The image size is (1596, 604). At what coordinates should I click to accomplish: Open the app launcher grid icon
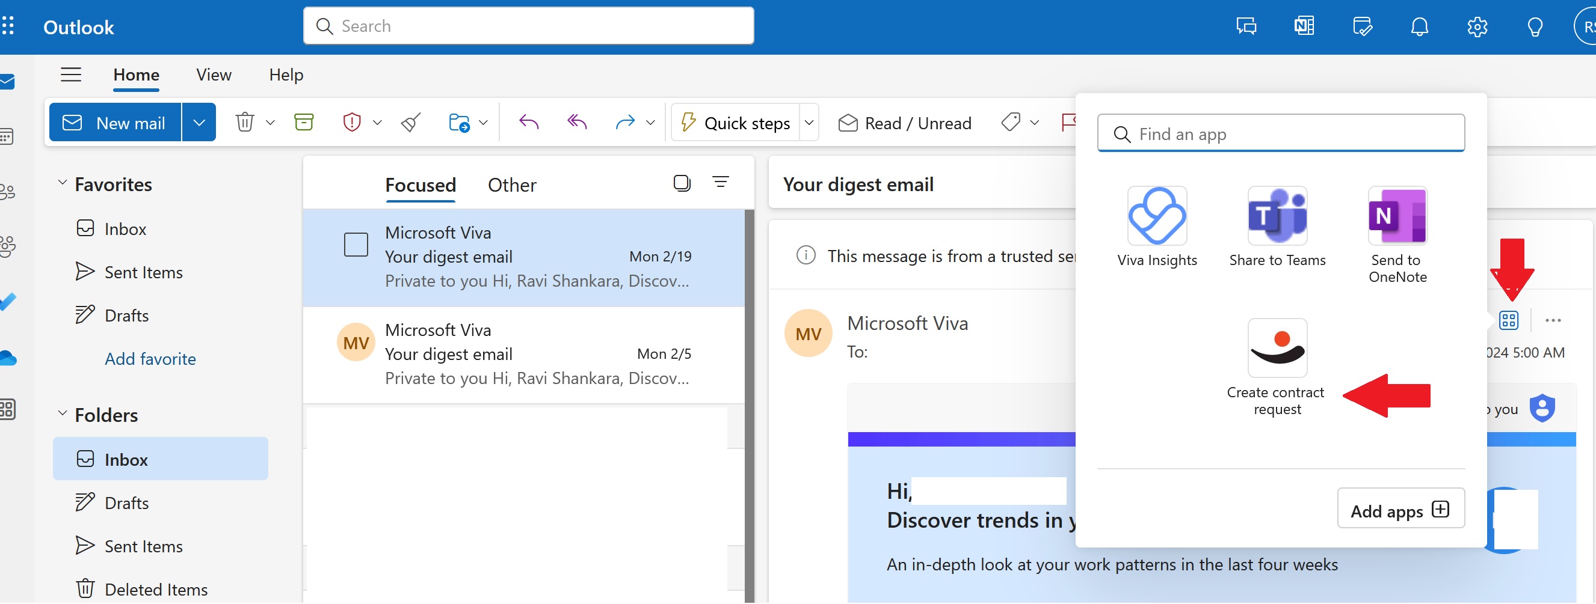(7, 26)
